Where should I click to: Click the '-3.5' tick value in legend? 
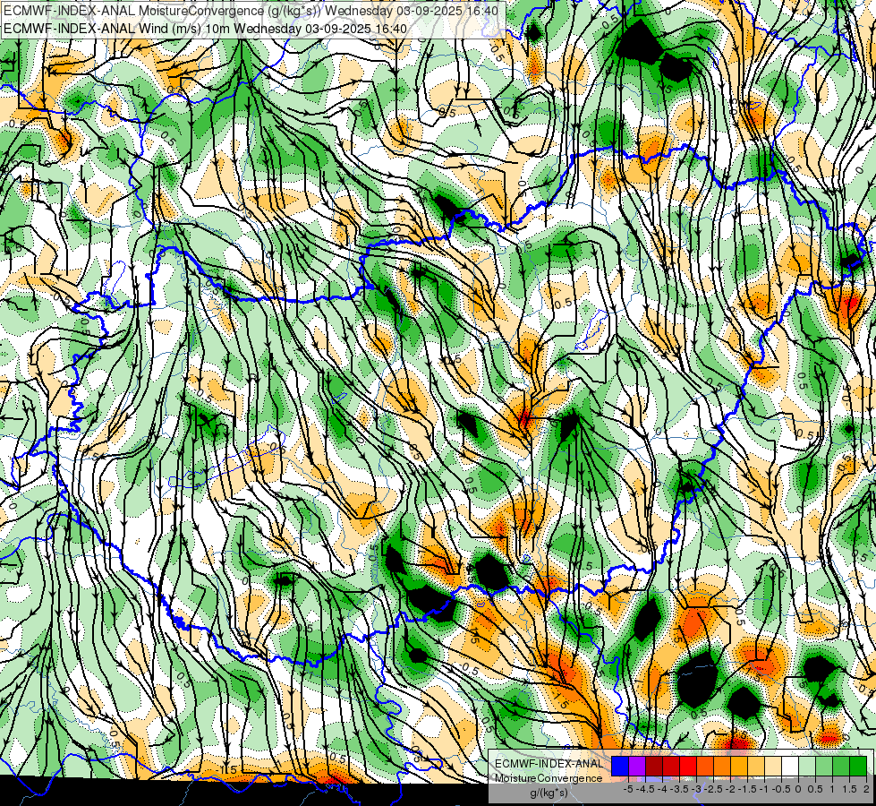[x=680, y=789]
